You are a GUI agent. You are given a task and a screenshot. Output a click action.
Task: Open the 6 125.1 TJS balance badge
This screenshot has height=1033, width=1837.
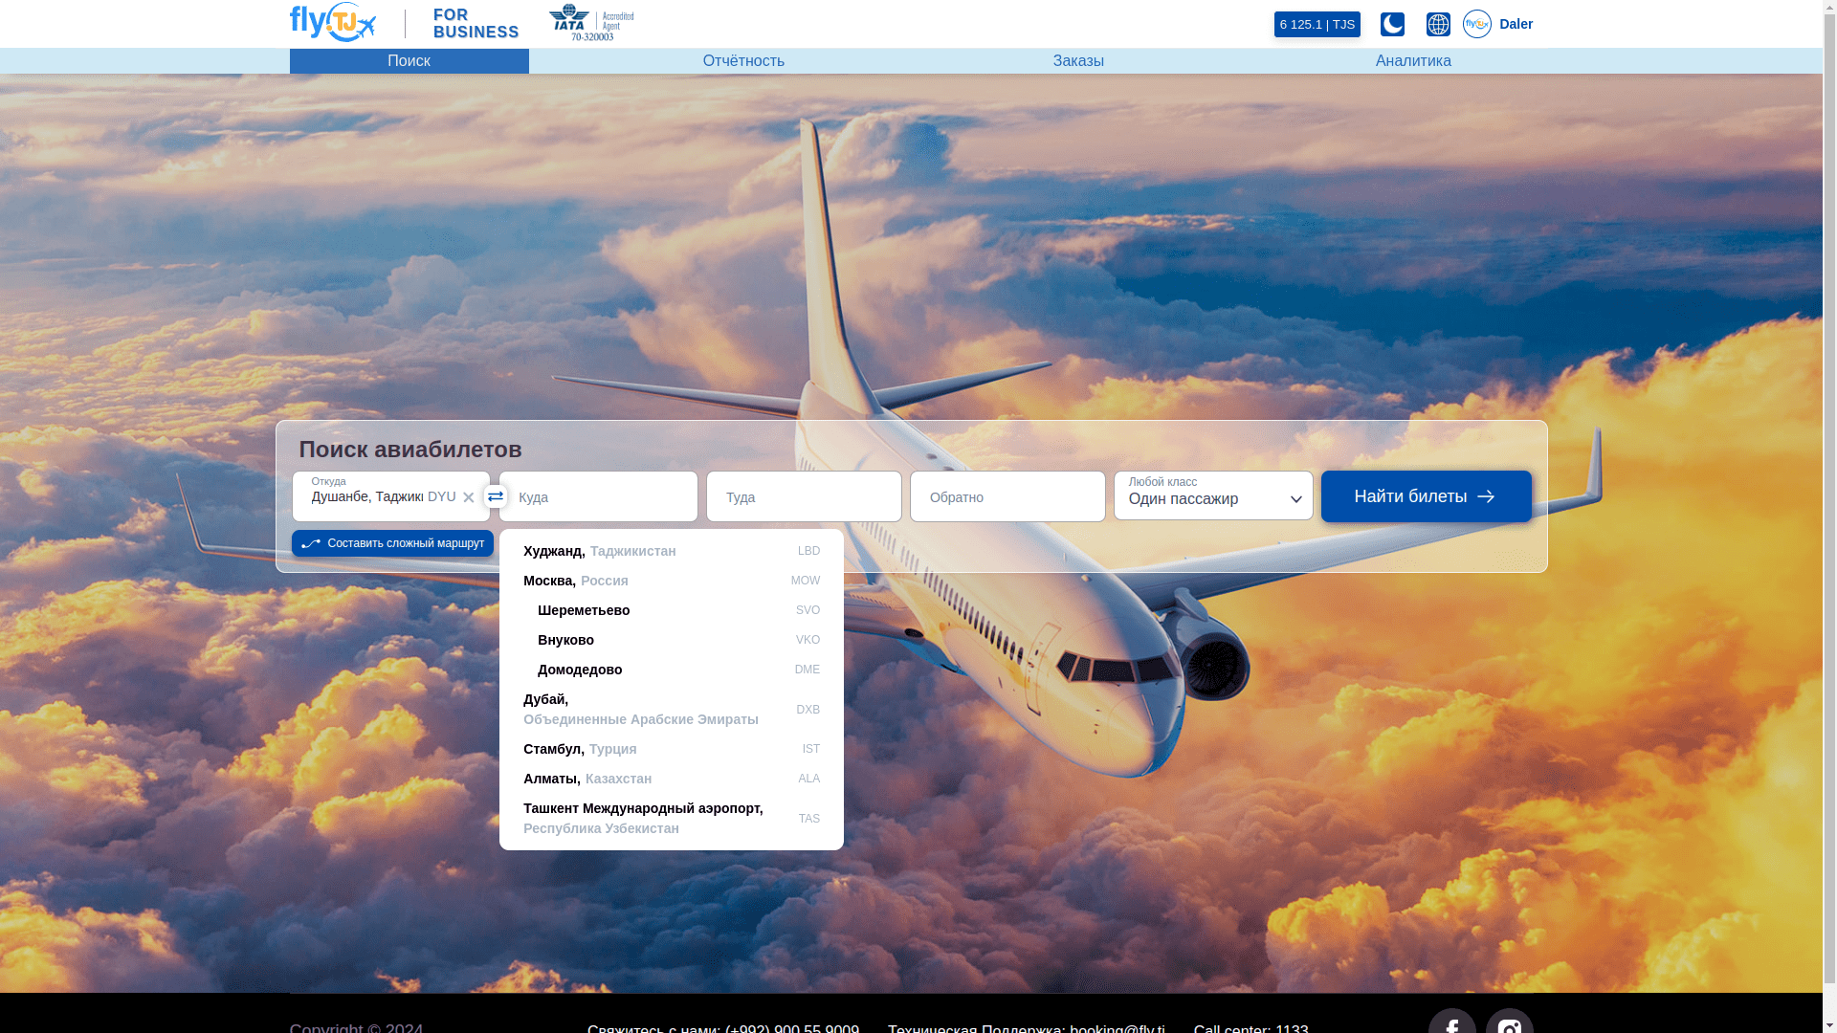coord(1317,24)
